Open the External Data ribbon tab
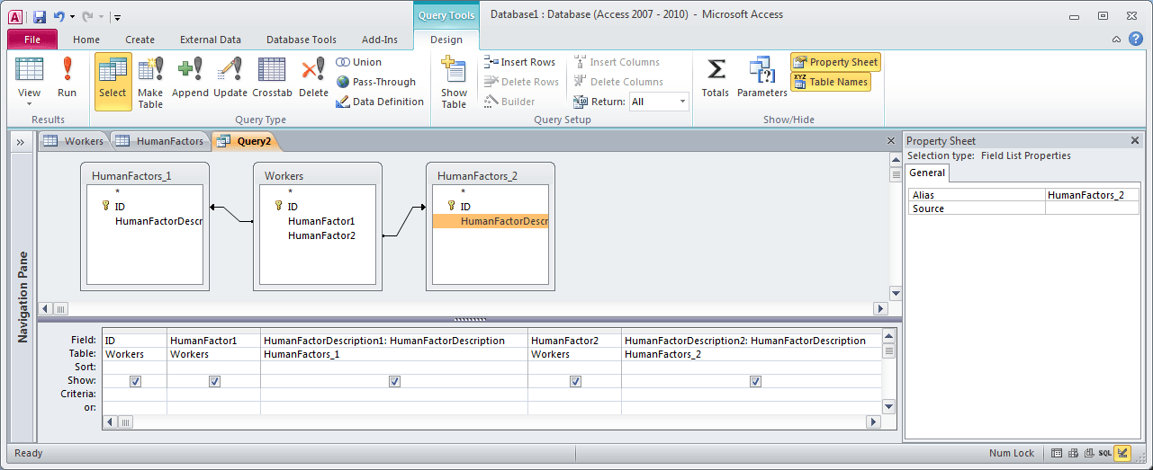Screen dimensions: 1153x470 coord(211,40)
